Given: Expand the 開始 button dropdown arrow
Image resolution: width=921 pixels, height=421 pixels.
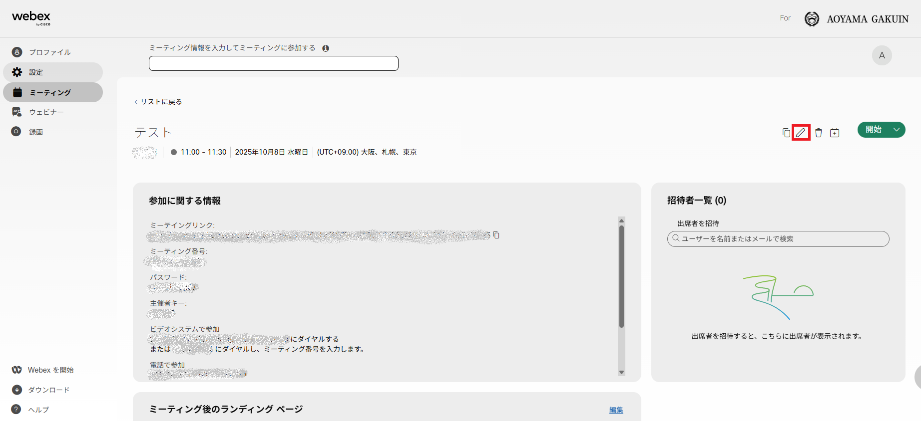Looking at the screenshot, I should [x=897, y=130].
